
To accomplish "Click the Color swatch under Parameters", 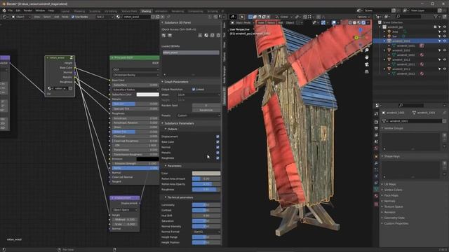I will coord(206,173).
